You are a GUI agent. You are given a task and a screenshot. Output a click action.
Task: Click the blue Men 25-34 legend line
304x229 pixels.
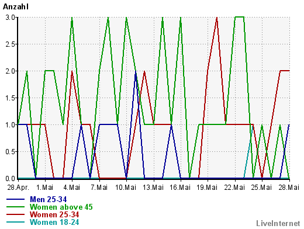(15, 199)
